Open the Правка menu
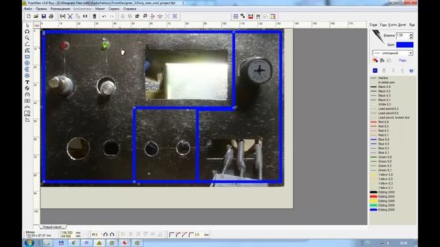This screenshot has height=247, width=440. point(41,9)
